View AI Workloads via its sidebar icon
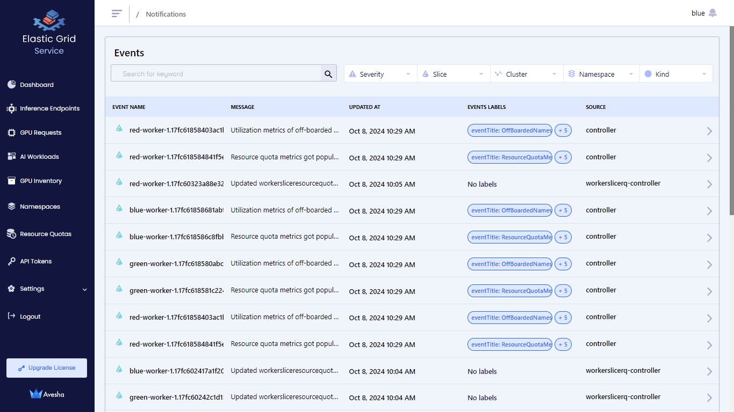The image size is (734, 412). click(11, 156)
